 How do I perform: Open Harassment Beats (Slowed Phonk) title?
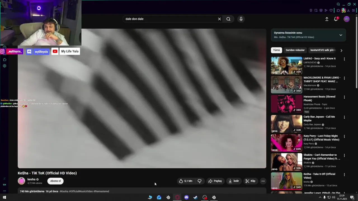pyautogui.click(x=319, y=98)
